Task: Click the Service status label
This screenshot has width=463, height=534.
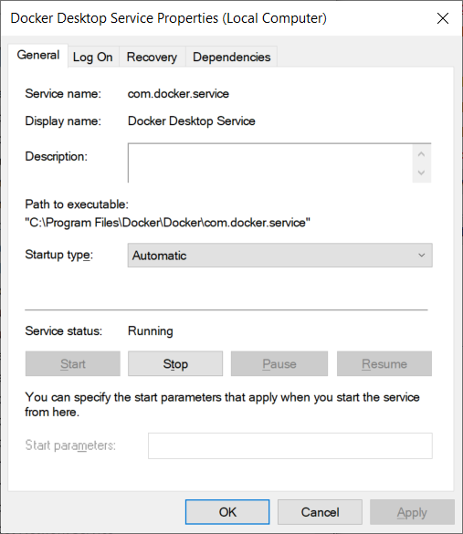Action: click(x=63, y=331)
